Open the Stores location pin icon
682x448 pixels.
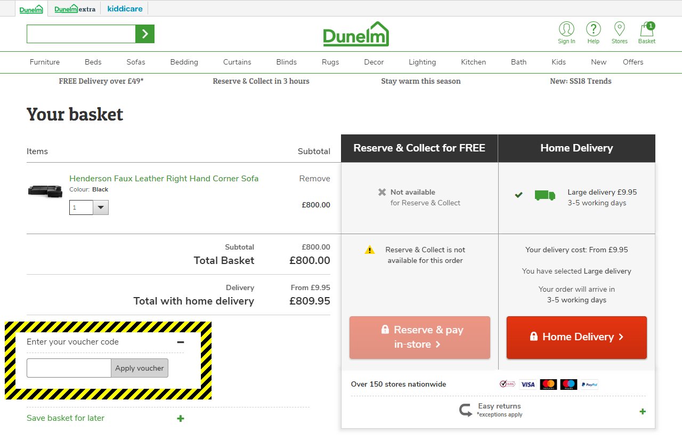tap(620, 33)
